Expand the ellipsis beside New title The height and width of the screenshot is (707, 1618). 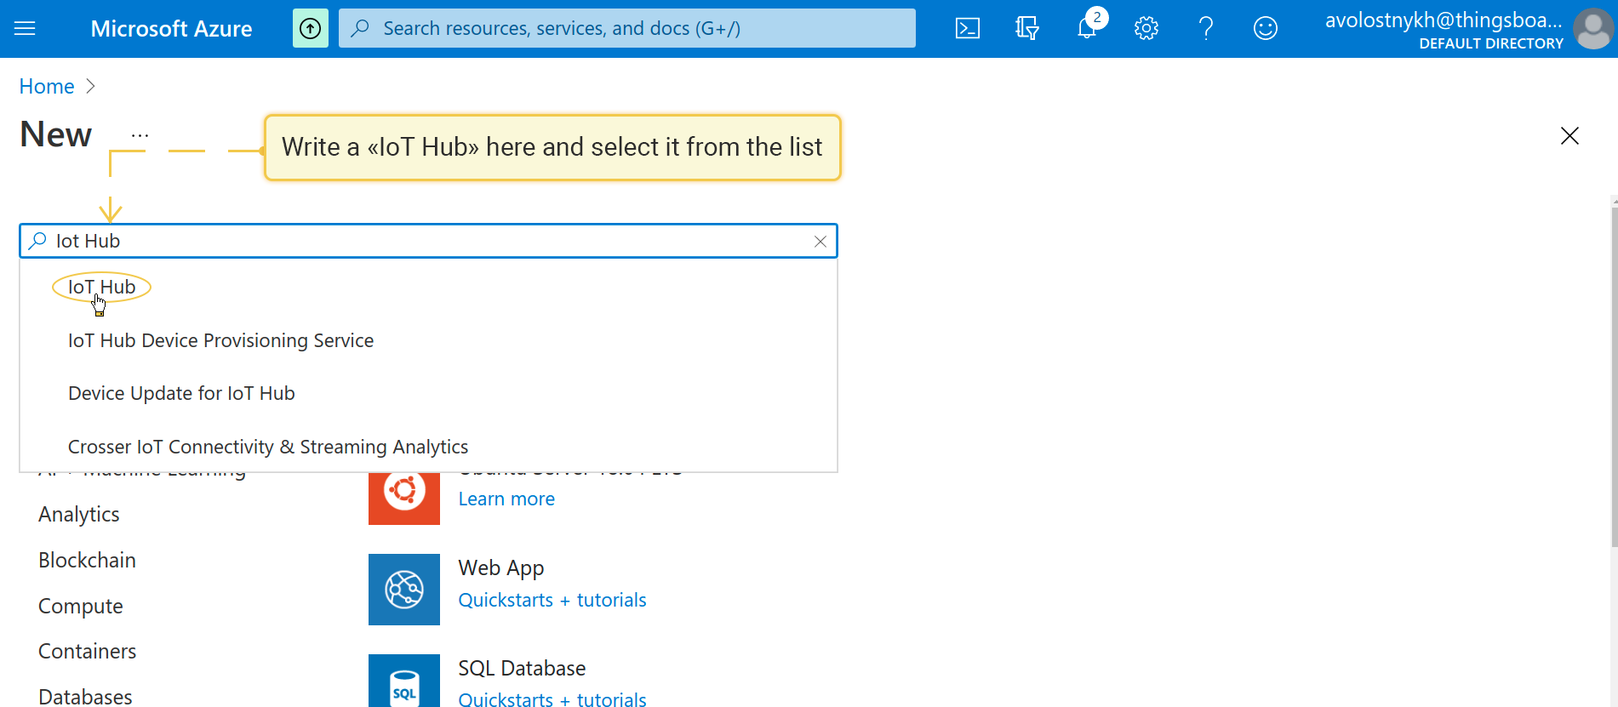[x=140, y=135]
